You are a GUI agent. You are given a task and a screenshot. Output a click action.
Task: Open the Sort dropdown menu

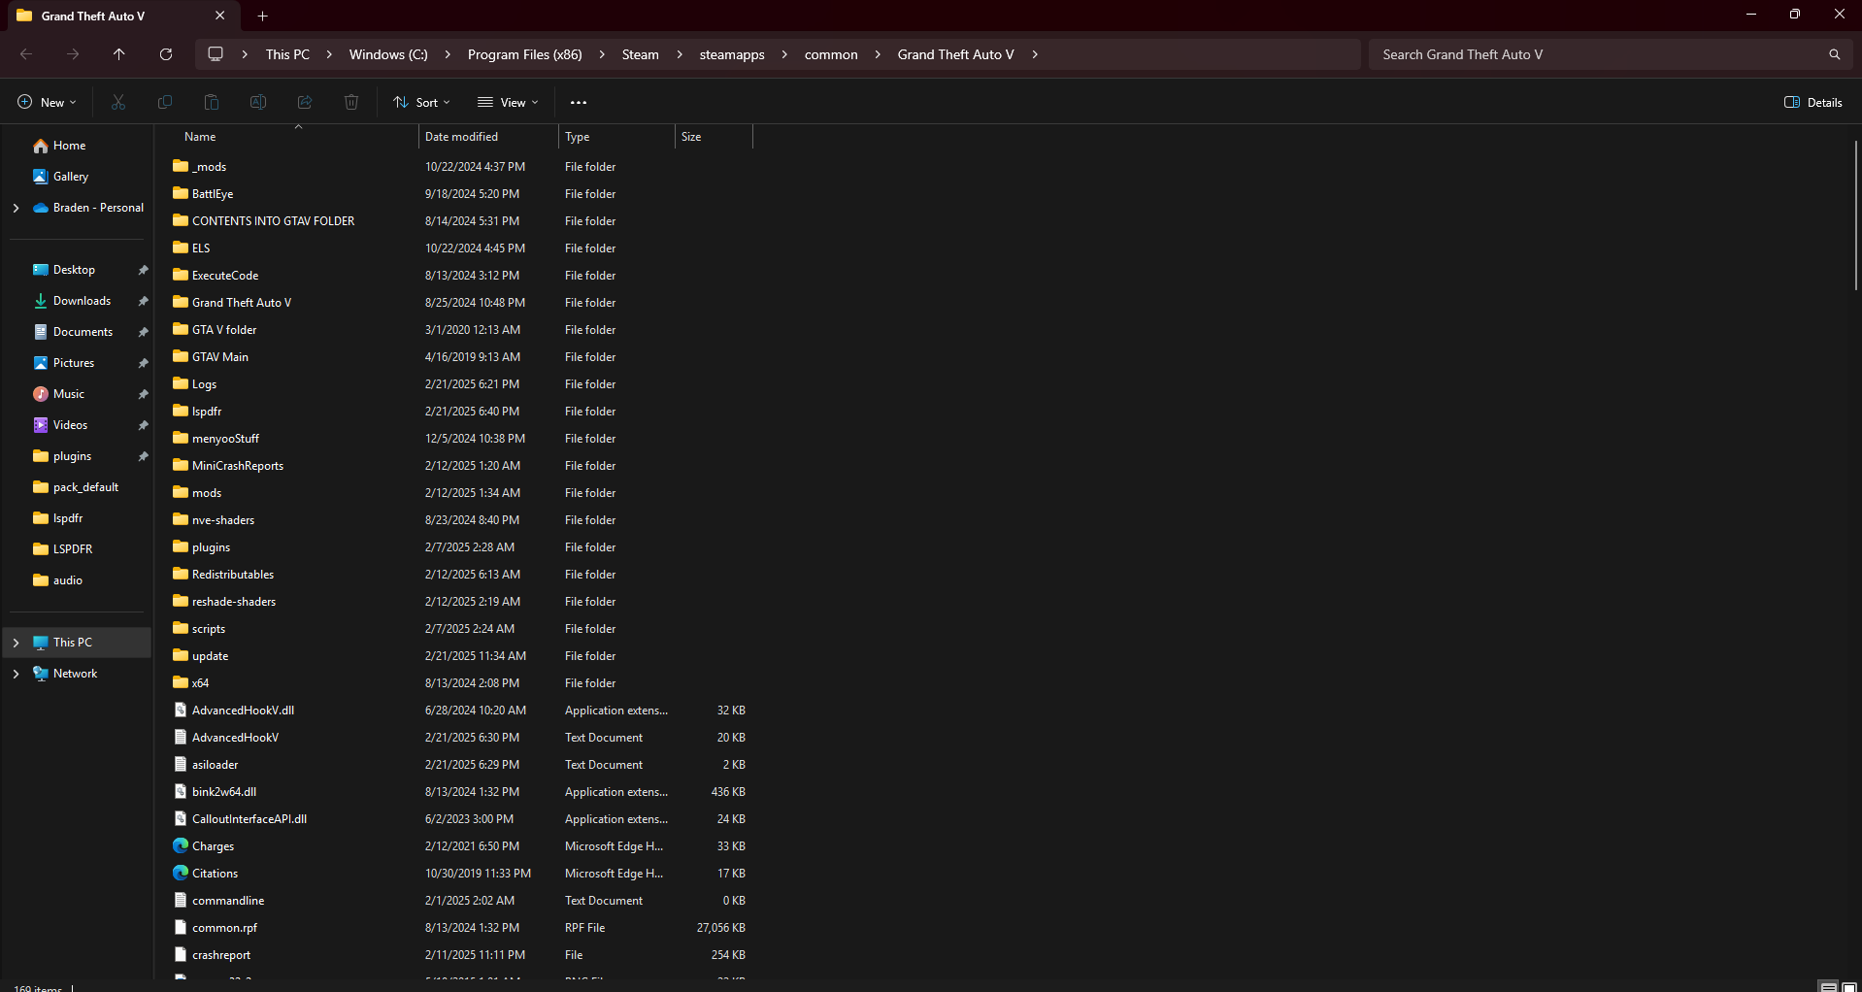coord(422,102)
